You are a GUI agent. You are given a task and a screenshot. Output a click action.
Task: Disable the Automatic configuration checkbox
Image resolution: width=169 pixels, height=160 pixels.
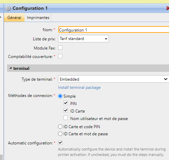point(60,143)
